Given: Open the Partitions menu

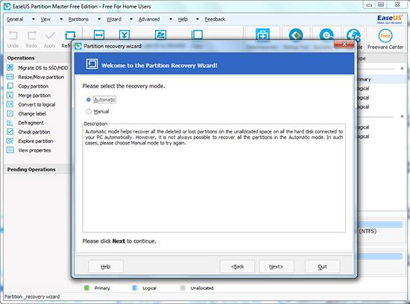Looking at the screenshot, I should click(78, 19).
